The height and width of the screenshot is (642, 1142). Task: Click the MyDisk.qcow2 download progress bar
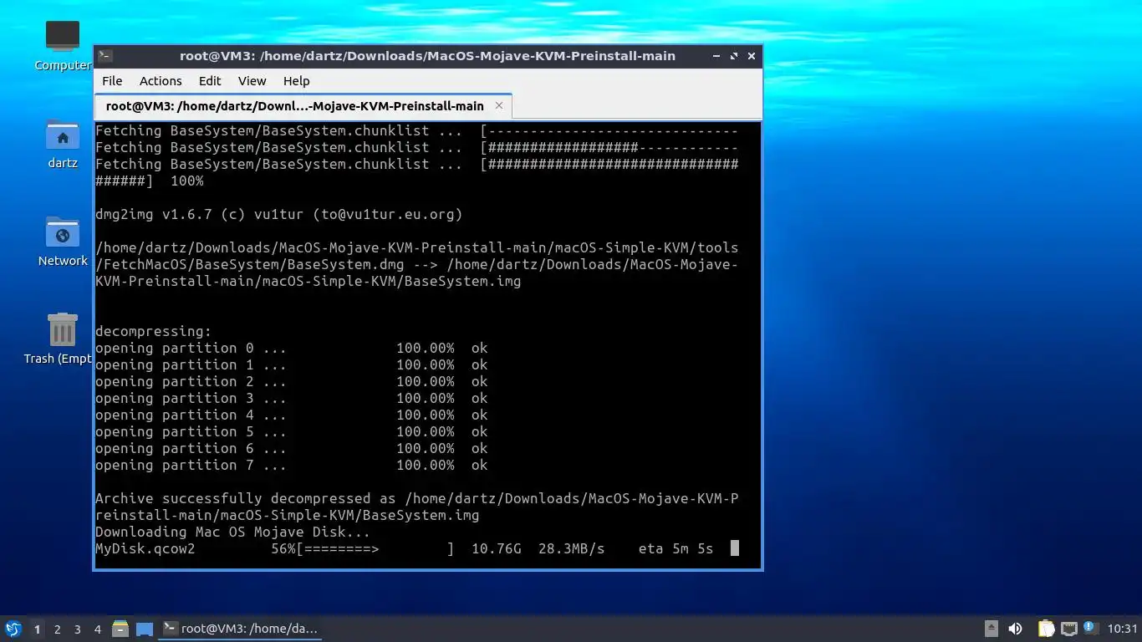pyautogui.click(x=375, y=548)
